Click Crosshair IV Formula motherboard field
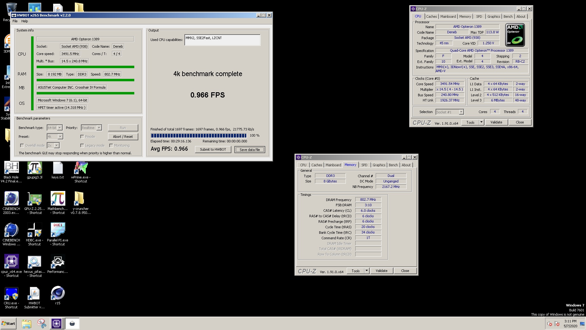The width and height of the screenshot is (586, 330). coord(72,87)
